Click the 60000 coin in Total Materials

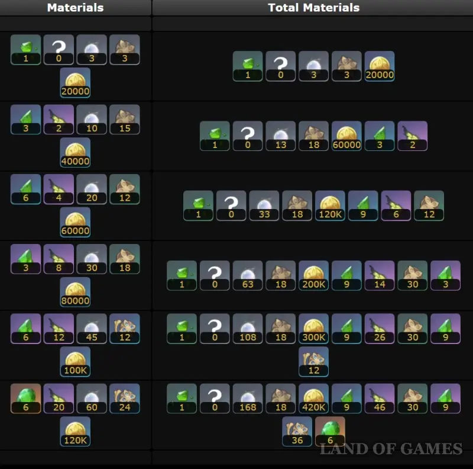pyautogui.click(x=346, y=136)
